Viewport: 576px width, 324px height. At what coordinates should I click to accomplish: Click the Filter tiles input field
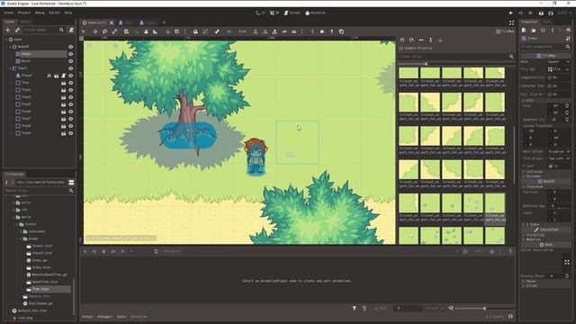coord(453,56)
